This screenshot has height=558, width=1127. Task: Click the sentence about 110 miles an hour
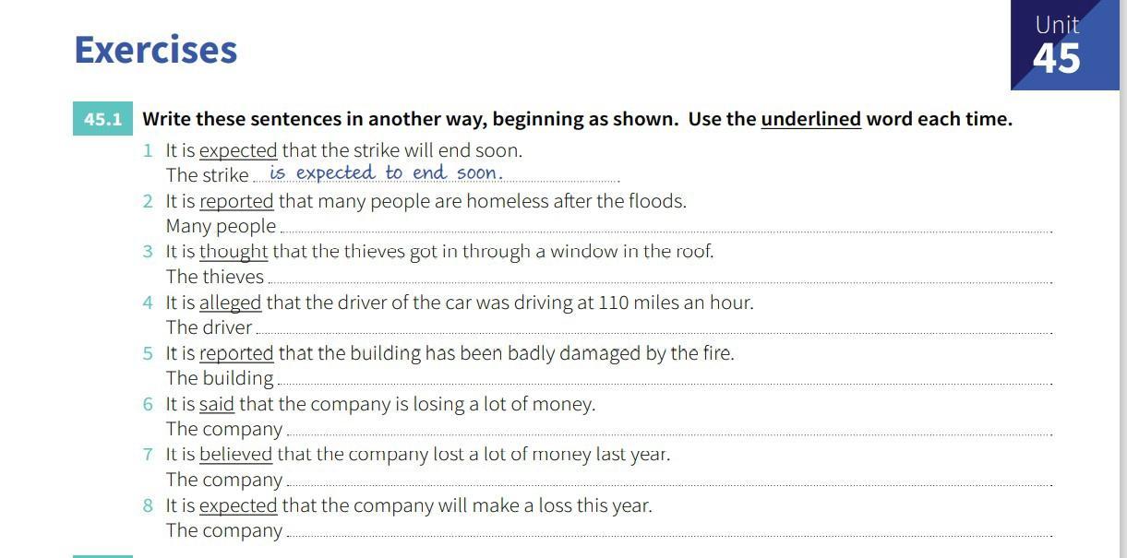point(460,303)
